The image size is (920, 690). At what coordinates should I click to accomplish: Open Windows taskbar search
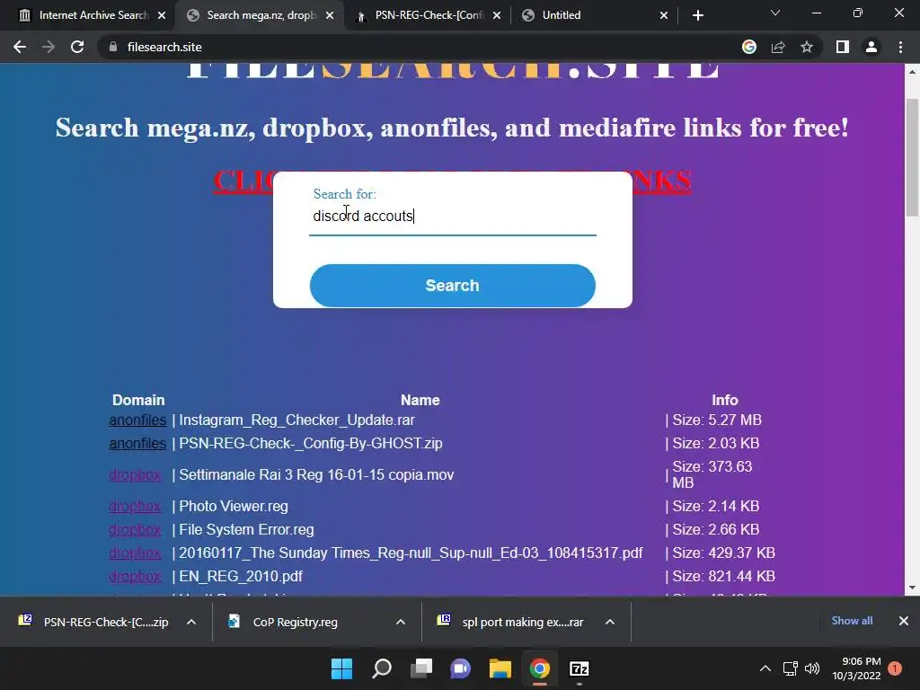pos(381,668)
